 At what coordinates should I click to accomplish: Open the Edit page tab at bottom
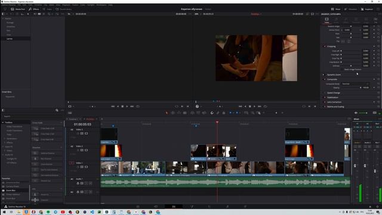(x=174, y=207)
